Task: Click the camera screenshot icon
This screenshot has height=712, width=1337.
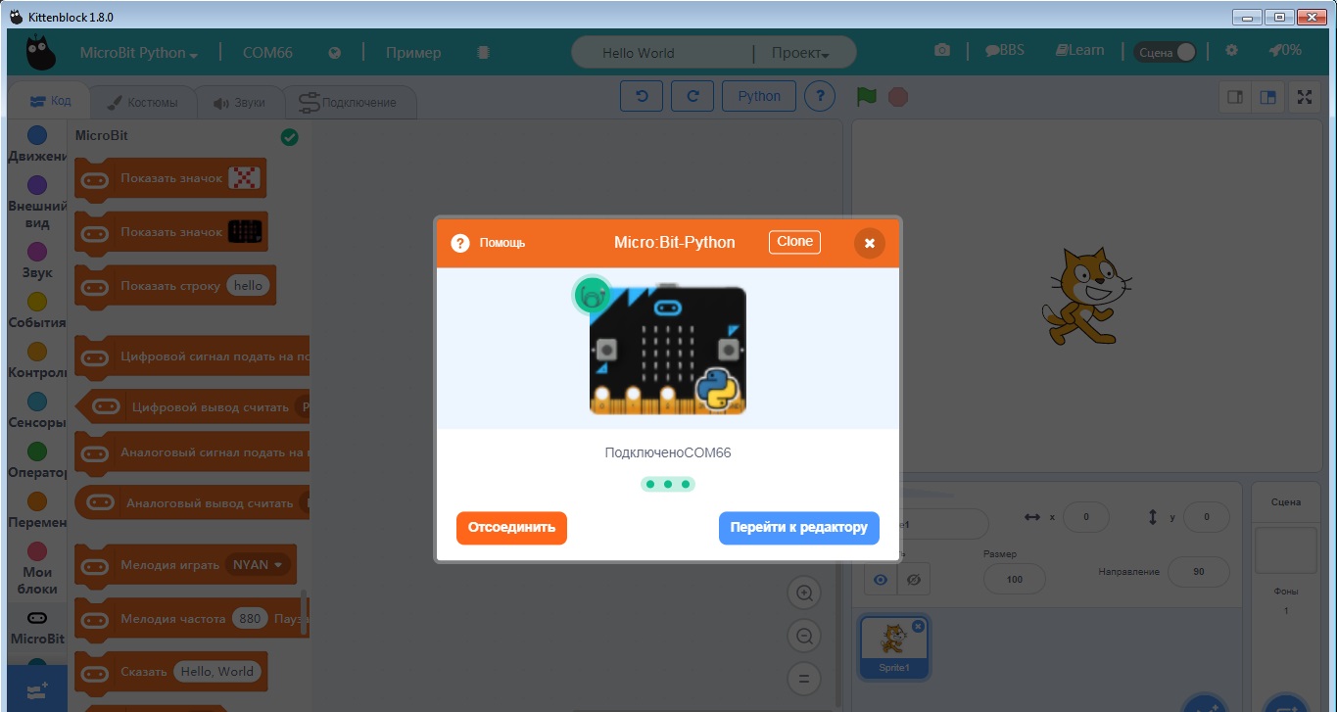Action: [942, 50]
